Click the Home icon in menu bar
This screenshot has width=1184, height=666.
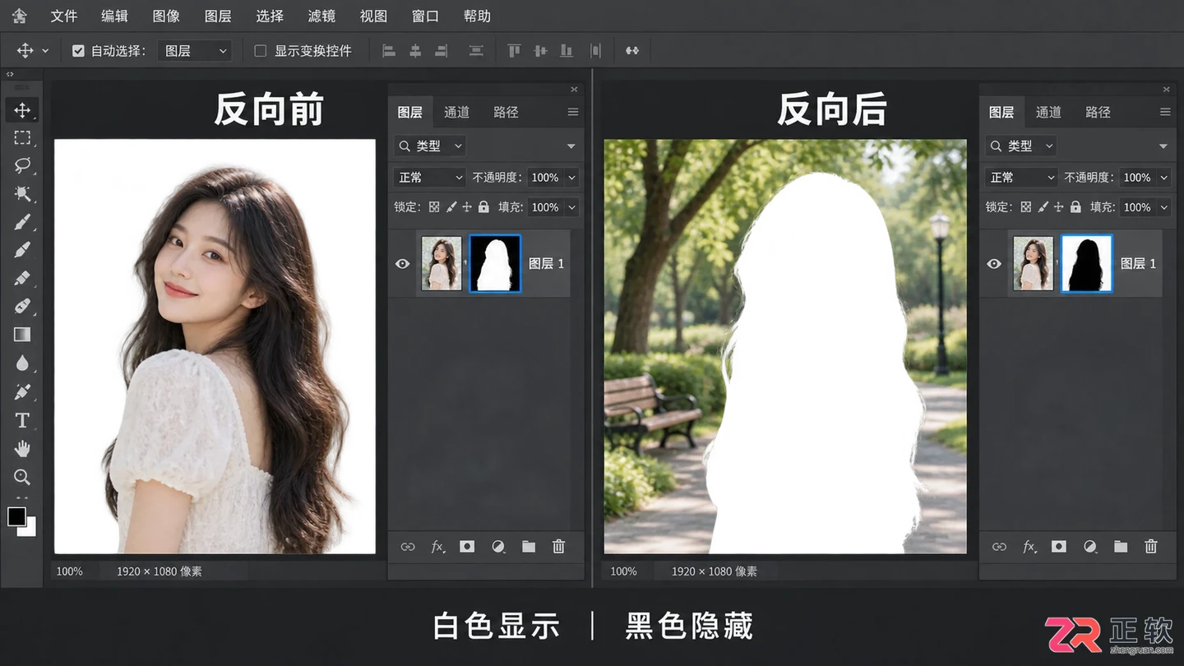(x=19, y=16)
